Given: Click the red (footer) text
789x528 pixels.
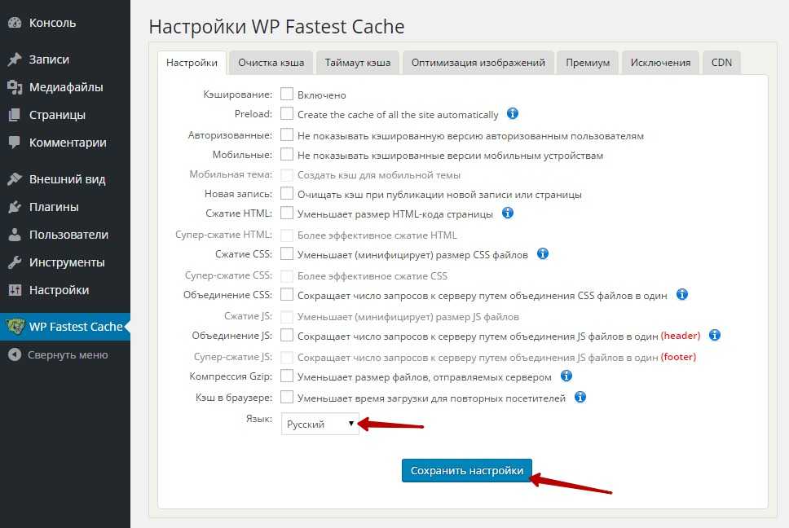Looking at the screenshot, I should click(678, 357).
